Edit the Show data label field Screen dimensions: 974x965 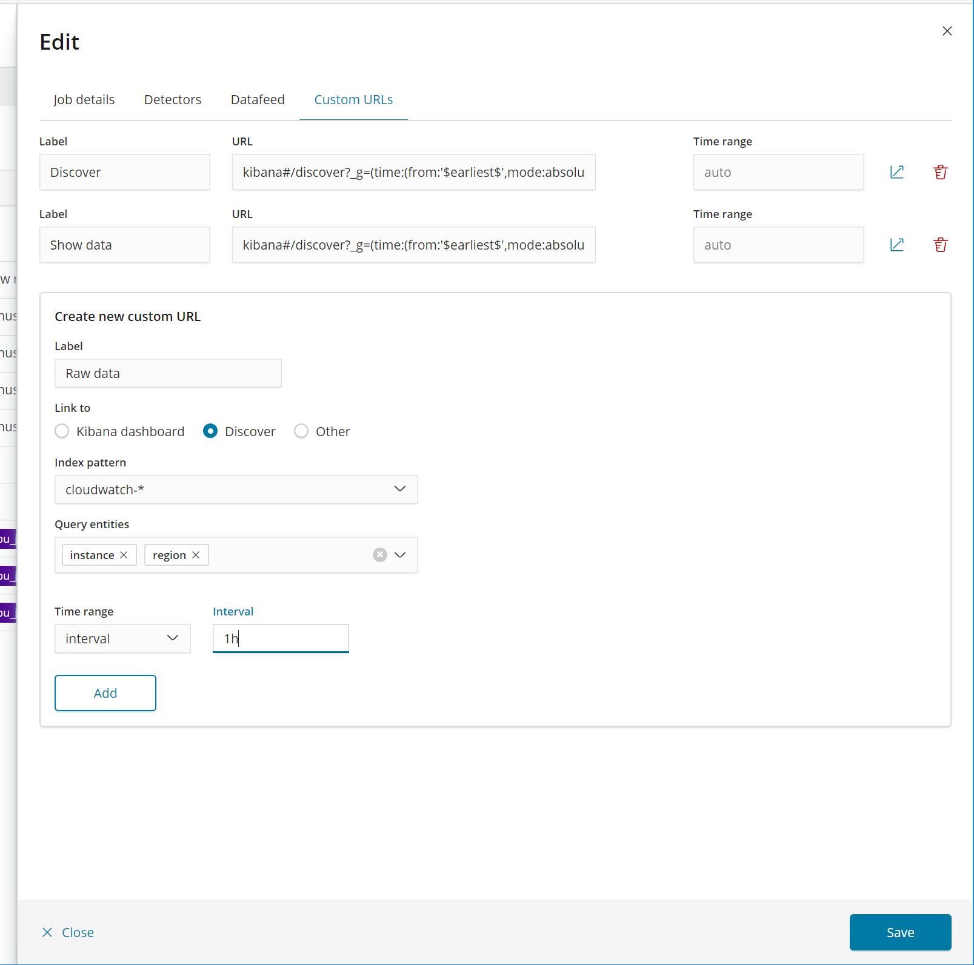125,245
